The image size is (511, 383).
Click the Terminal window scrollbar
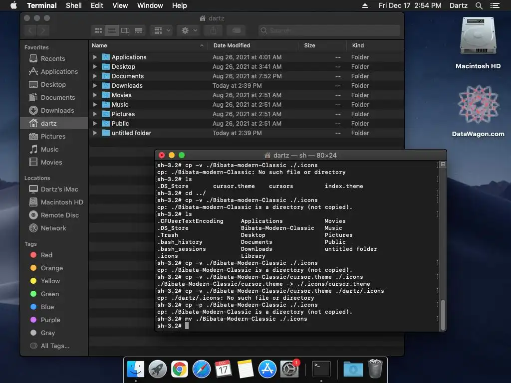tap(443, 315)
